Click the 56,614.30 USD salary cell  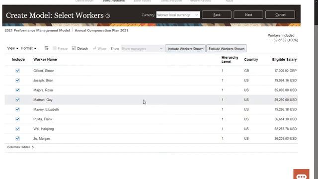[x=285, y=119]
